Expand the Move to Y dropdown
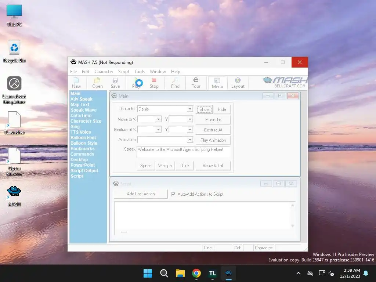Image resolution: width=376 pixels, height=282 pixels. [x=190, y=119]
